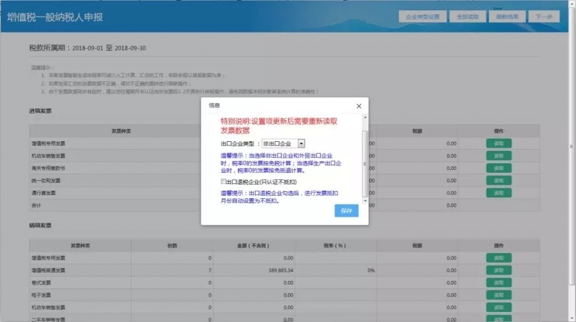
Task: Click the main page vertical scrollbar
Action: pyautogui.click(x=571, y=147)
